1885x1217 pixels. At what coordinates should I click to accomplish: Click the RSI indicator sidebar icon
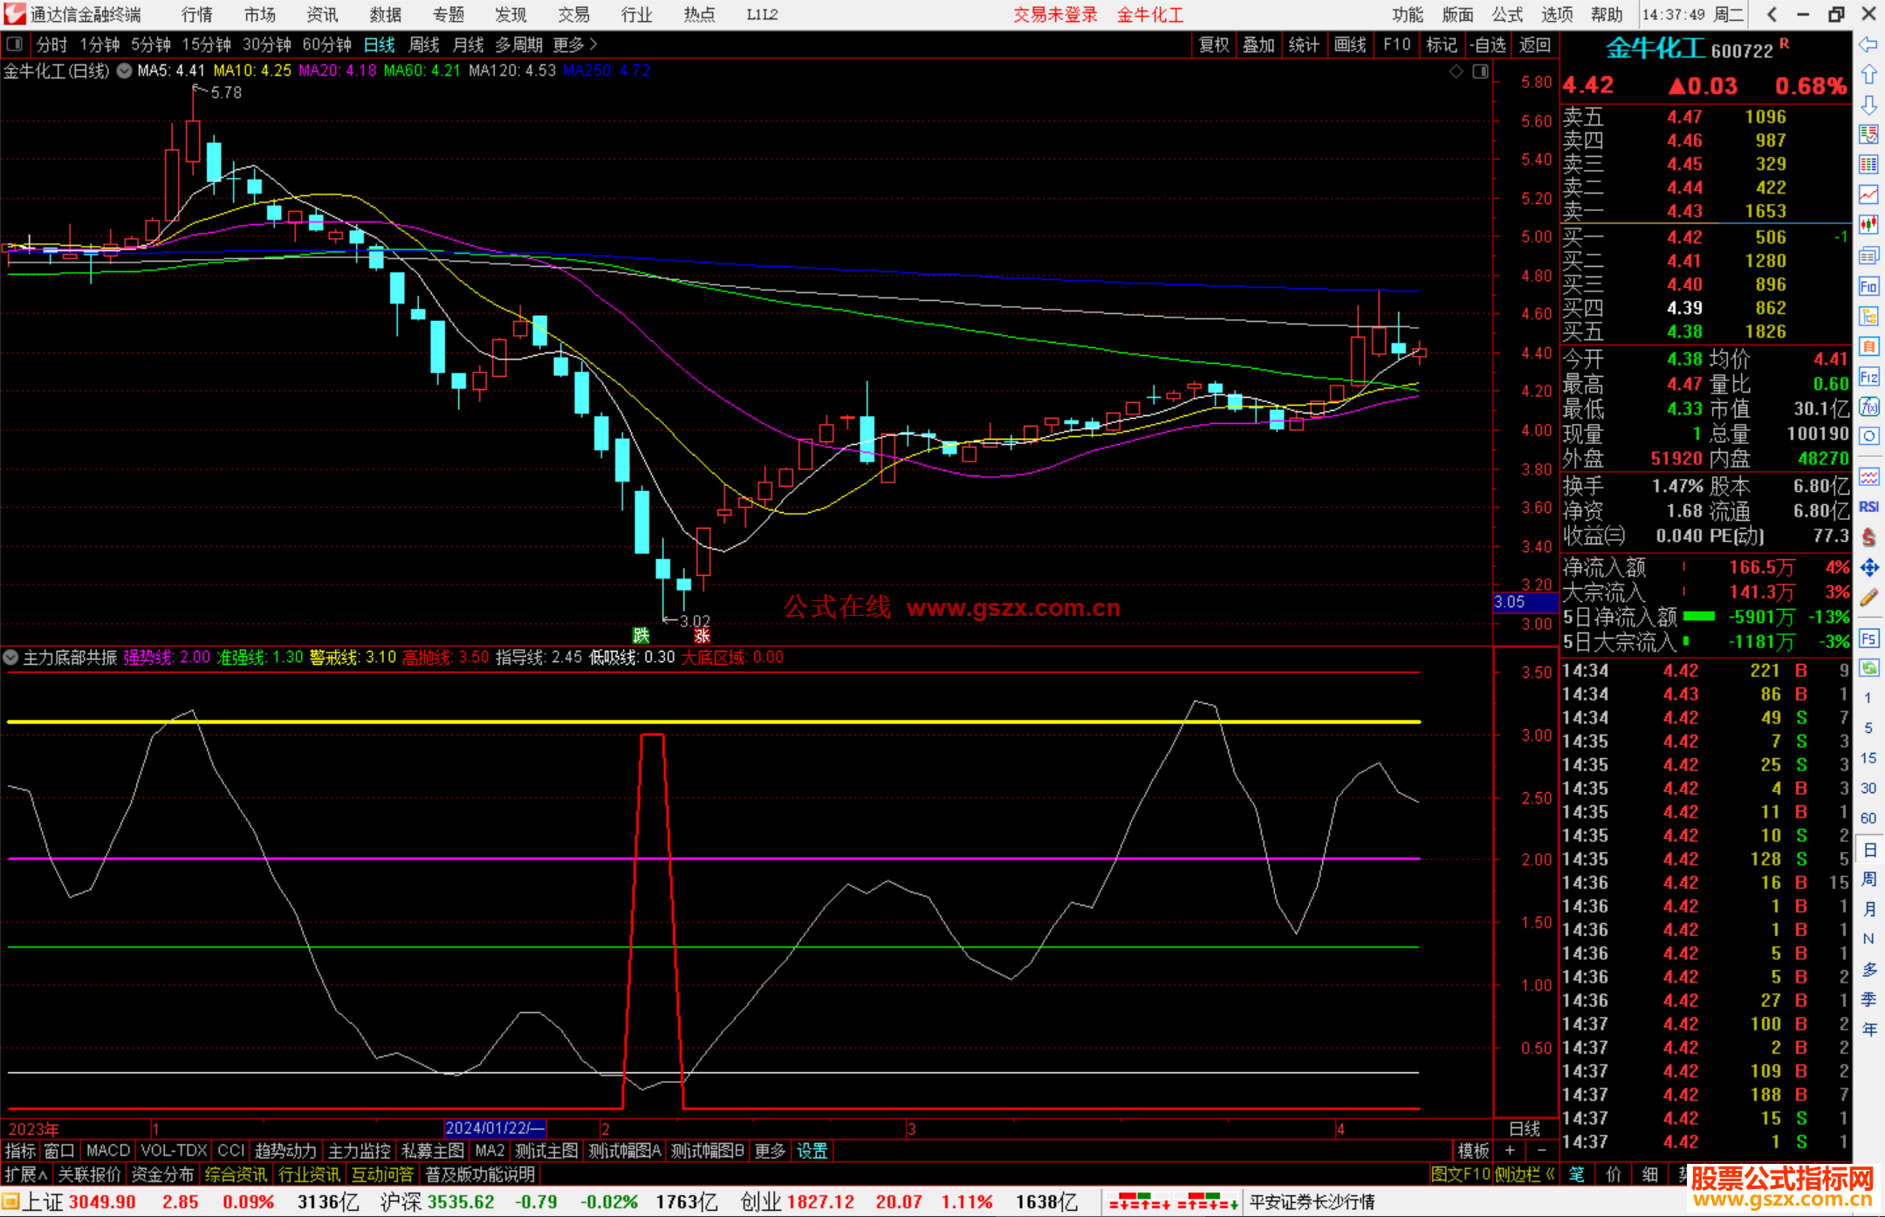[1868, 507]
